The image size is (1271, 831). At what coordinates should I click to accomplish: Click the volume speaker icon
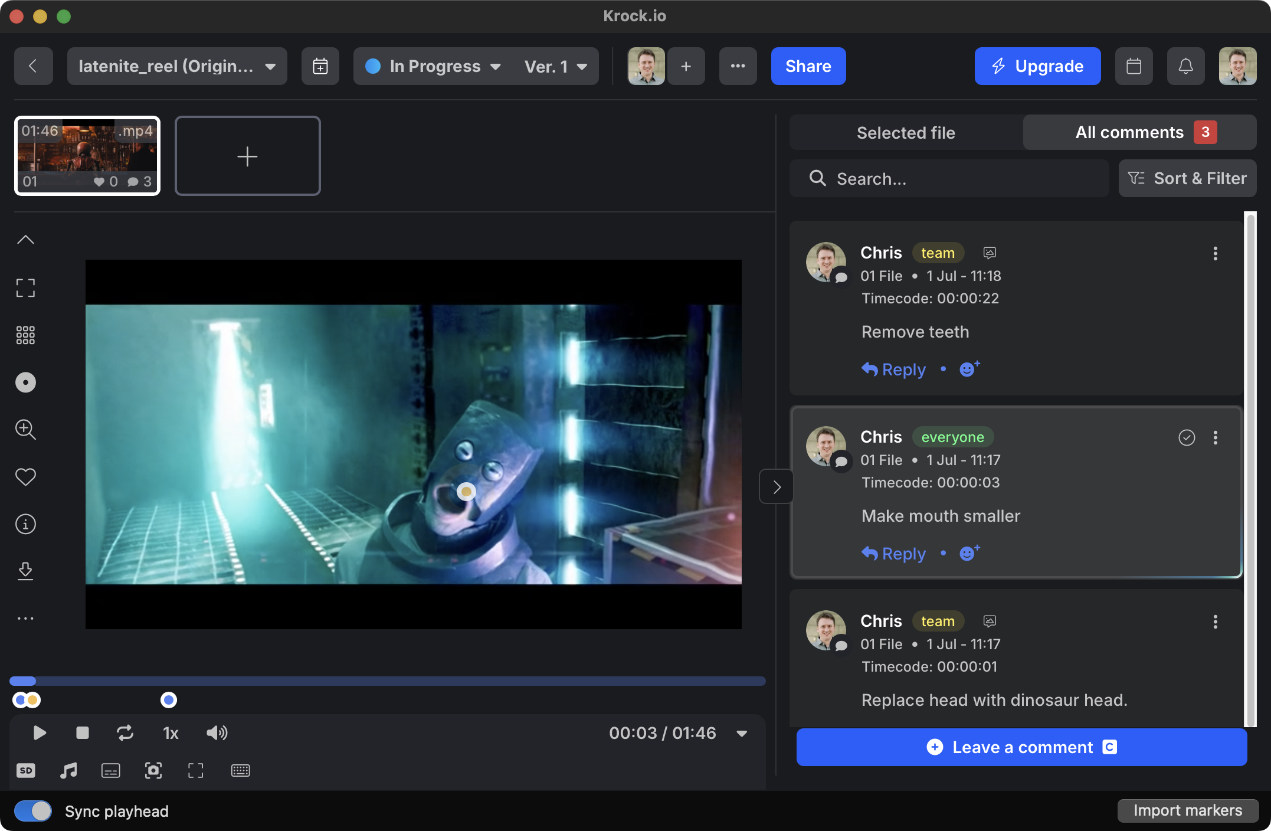217,733
